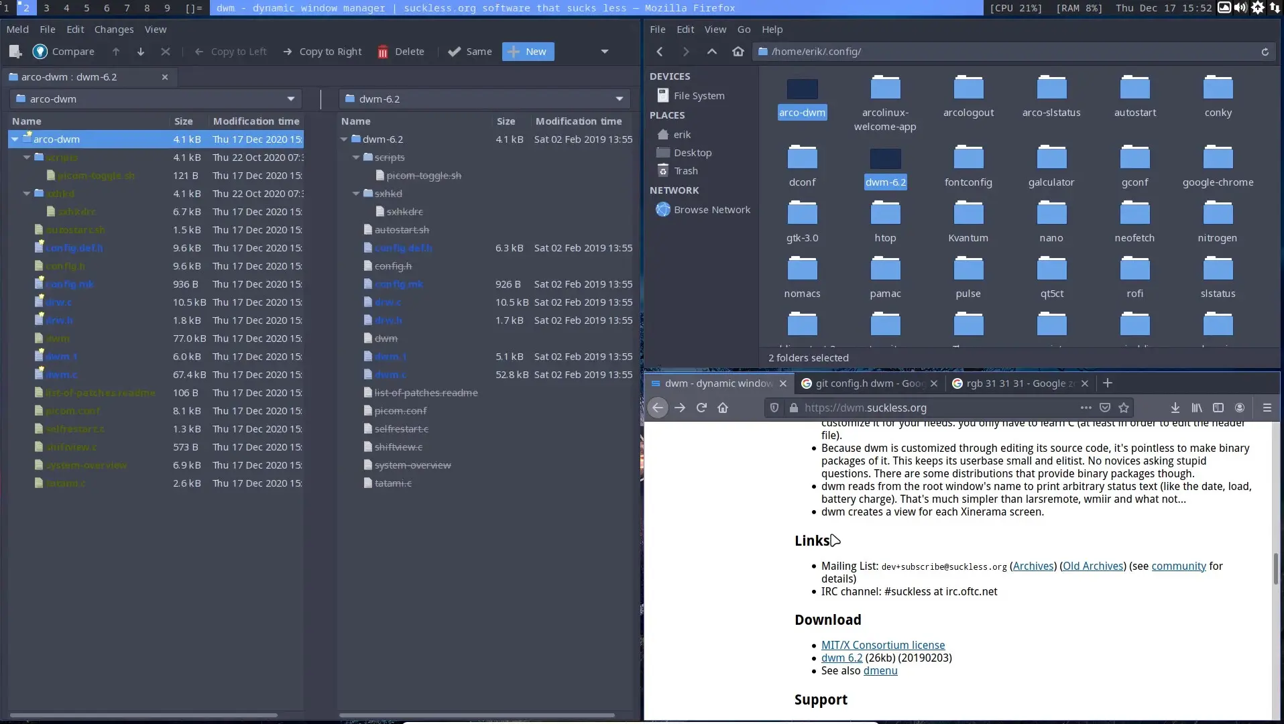Click the community link
The width and height of the screenshot is (1284, 724).
click(x=1178, y=566)
